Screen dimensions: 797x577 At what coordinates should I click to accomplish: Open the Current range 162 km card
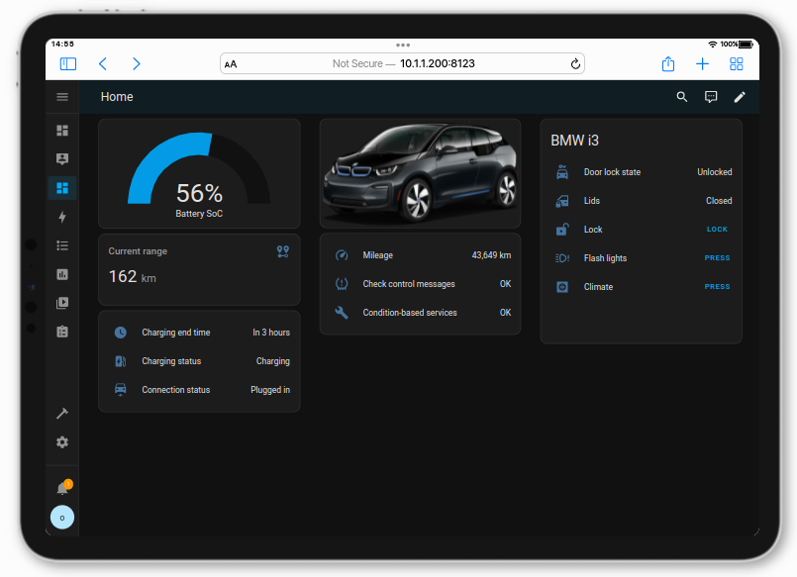[199, 270]
